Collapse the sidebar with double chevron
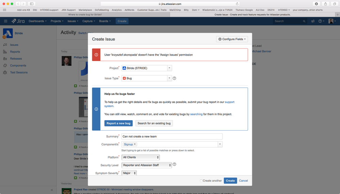Viewport: 340px width, 194px height. click(x=52, y=190)
